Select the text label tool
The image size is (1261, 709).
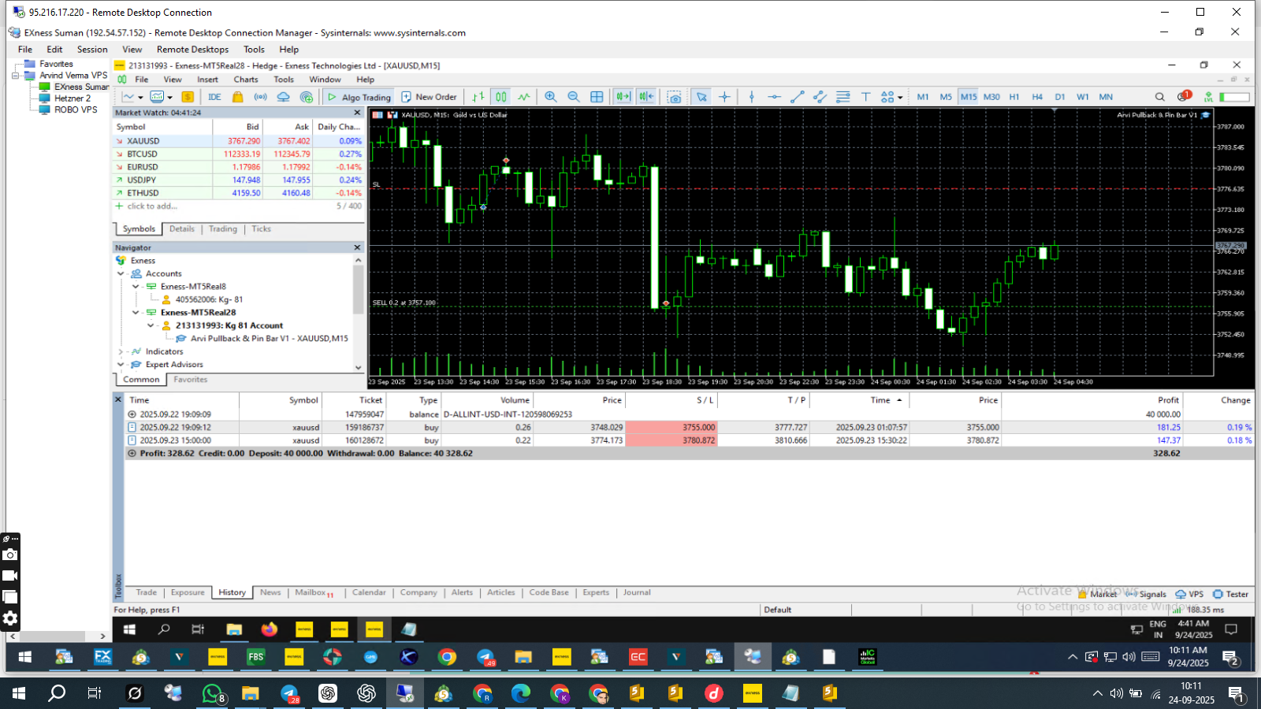coord(866,97)
